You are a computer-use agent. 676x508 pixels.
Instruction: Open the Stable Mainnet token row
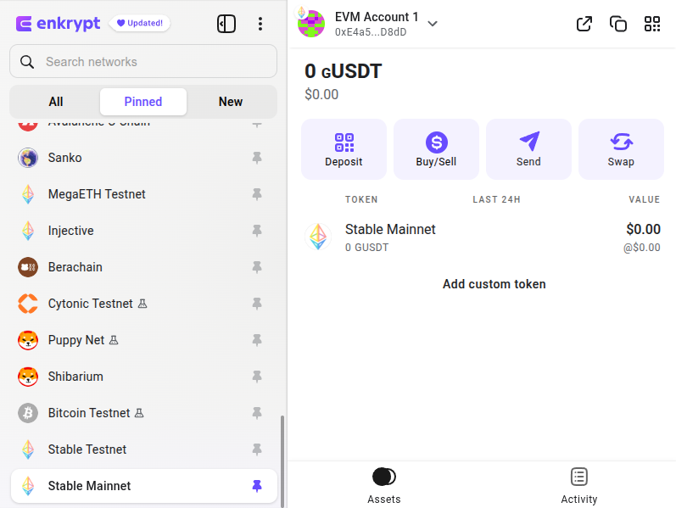pos(482,237)
